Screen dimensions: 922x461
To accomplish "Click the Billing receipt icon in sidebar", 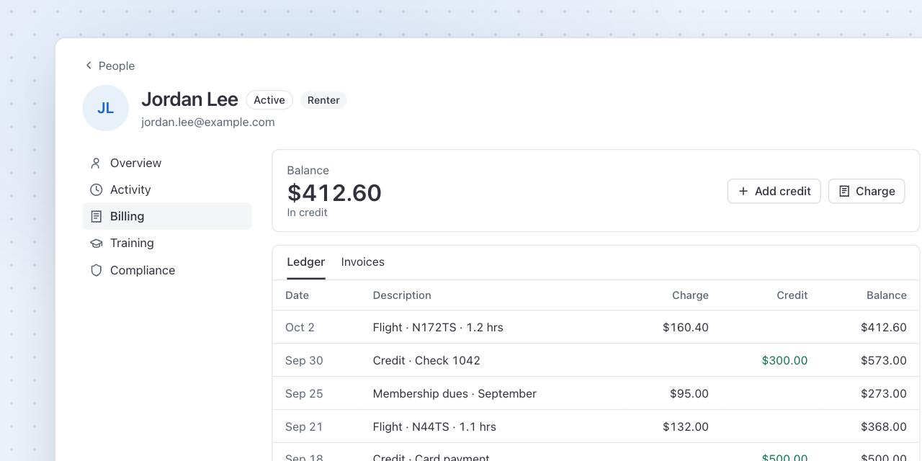I will point(96,217).
